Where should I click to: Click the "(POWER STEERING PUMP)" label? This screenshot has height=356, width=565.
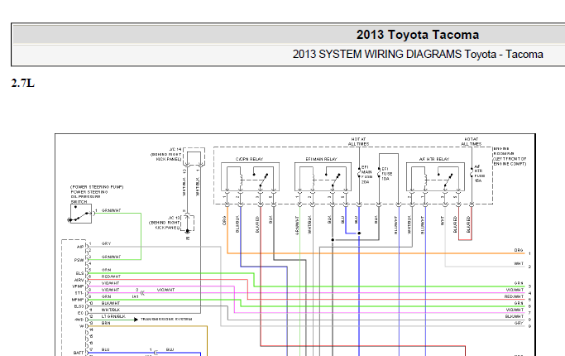click(x=97, y=187)
